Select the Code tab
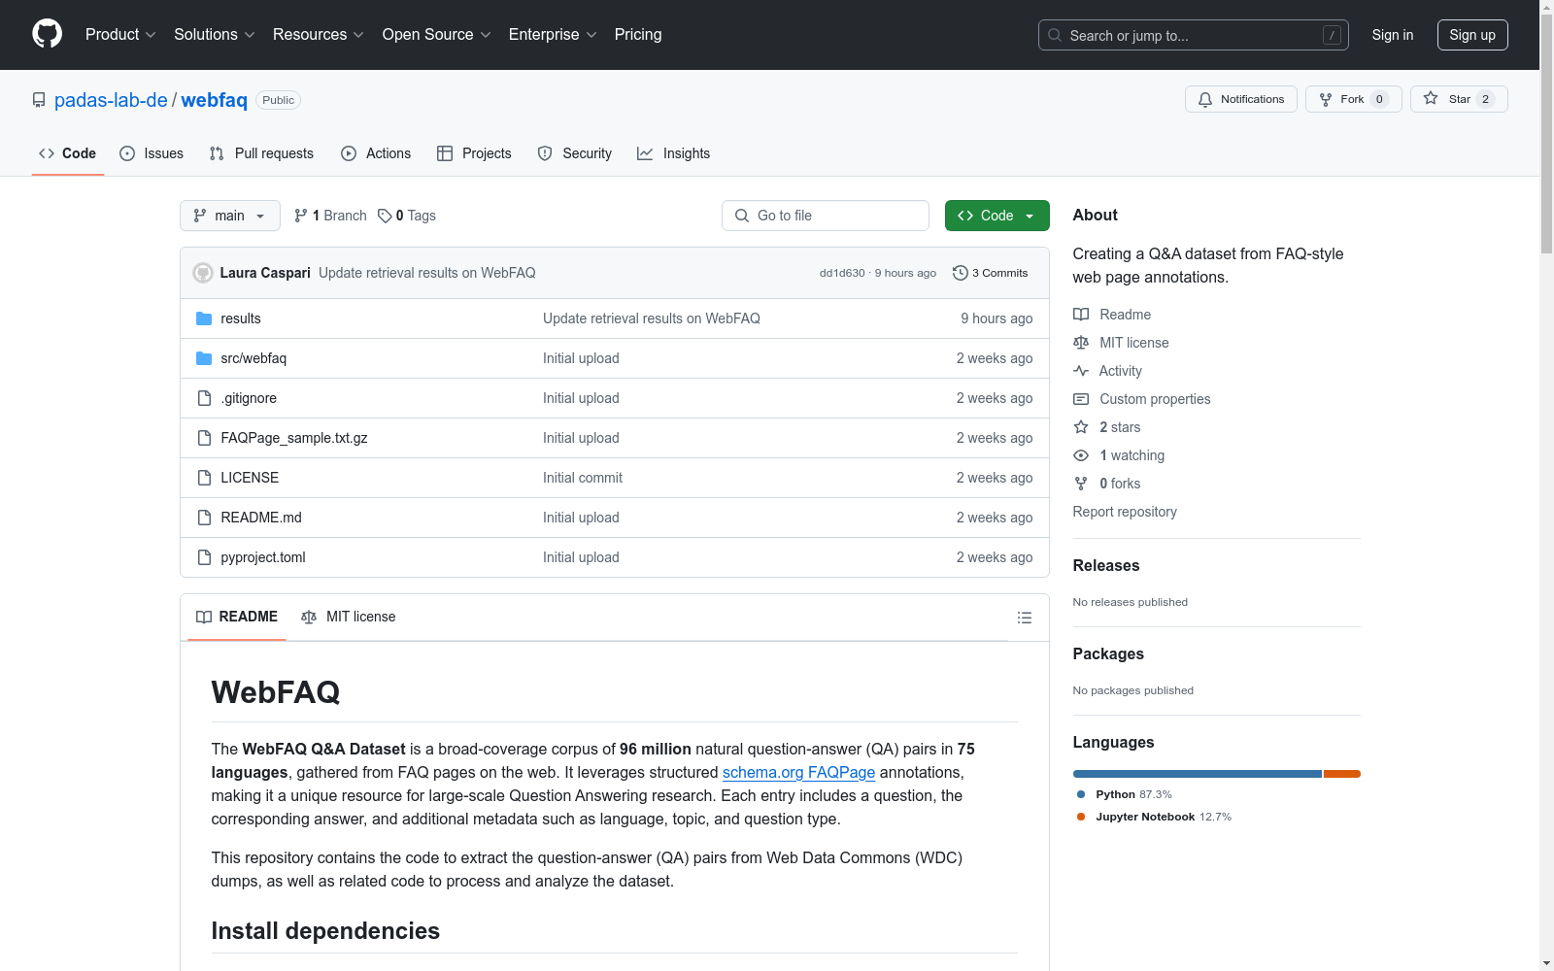Screen dimensions: 1554x971 (x=68, y=153)
